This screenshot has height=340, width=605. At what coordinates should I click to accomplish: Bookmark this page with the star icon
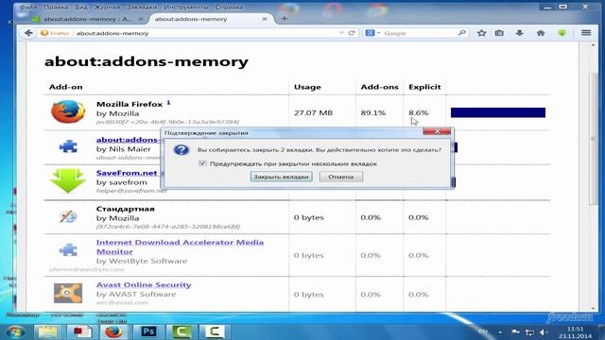[x=481, y=33]
